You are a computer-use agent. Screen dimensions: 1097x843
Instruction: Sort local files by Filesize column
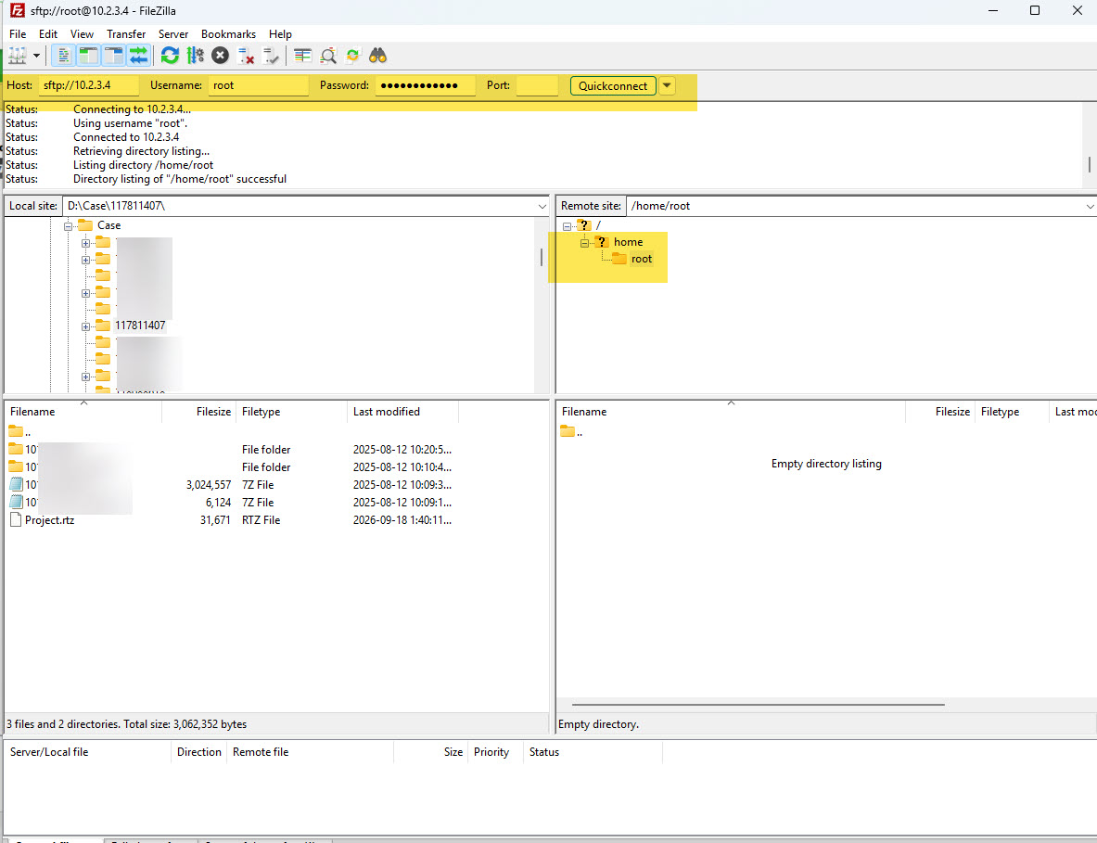point(198,412)
